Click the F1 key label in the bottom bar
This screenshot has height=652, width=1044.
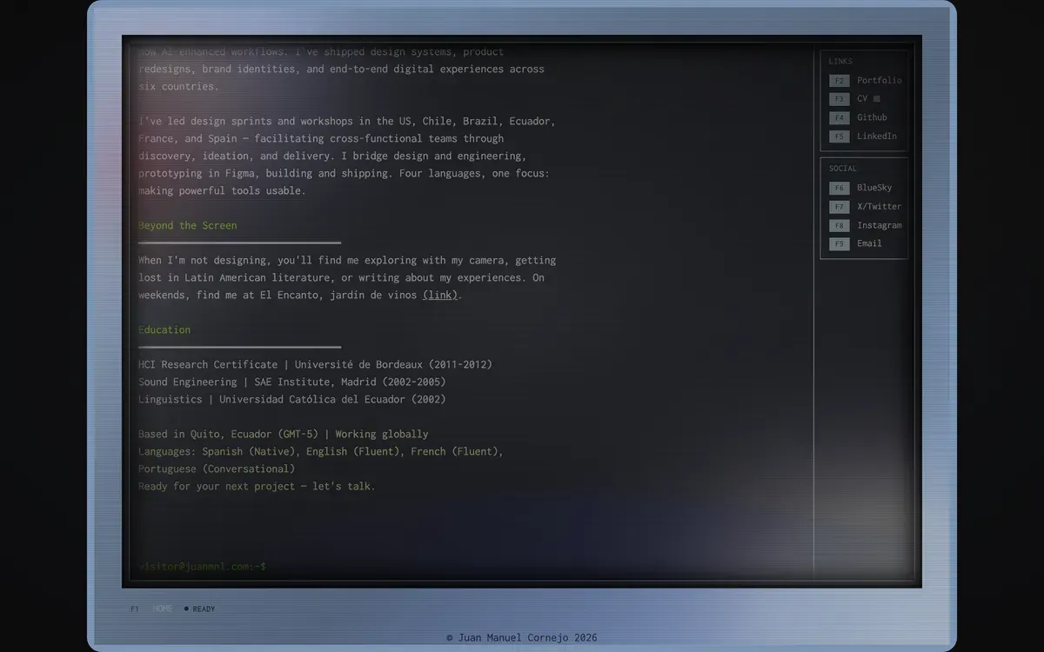135,609
